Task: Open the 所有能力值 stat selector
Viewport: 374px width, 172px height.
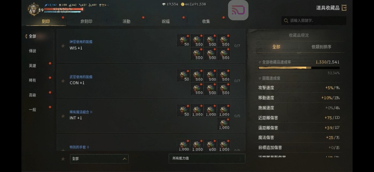Action: [x=207, y=158]
